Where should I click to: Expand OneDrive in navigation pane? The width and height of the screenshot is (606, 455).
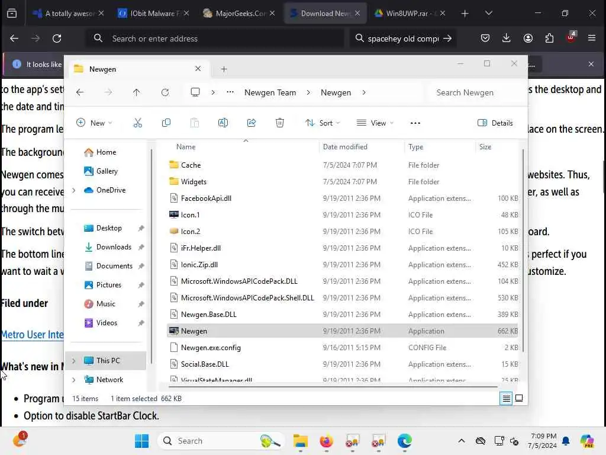(x=74, y=190)
